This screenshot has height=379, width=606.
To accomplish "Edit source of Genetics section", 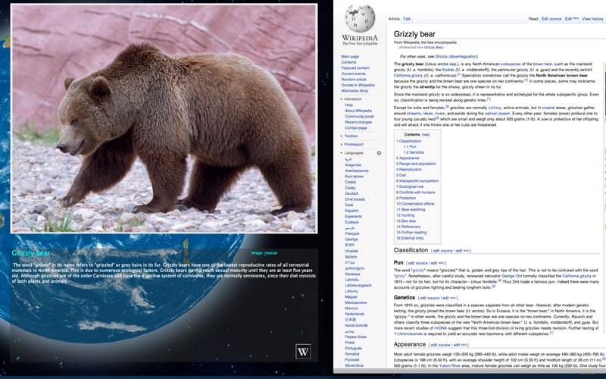I will [x=430, y=298].
